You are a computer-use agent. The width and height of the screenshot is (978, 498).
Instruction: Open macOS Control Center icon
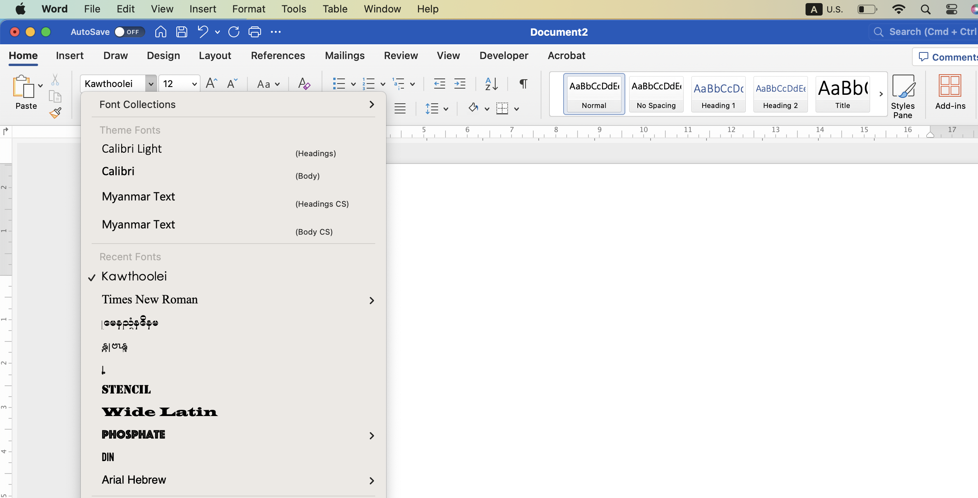(952, 9)
